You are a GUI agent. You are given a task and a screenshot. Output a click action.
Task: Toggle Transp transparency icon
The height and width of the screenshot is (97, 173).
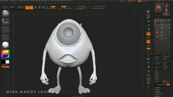148,75
